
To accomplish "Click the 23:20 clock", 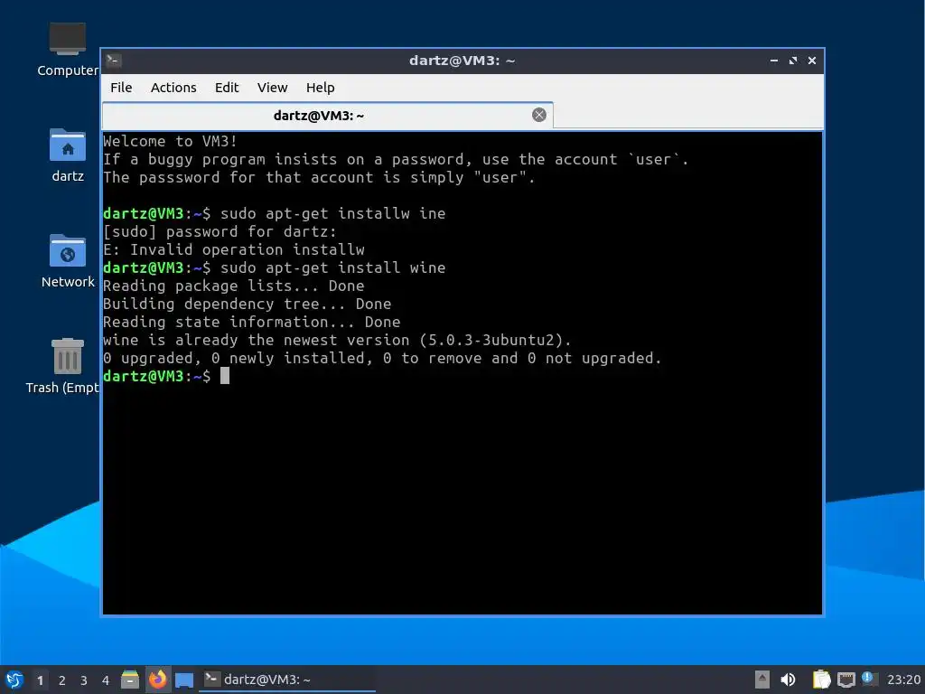I will [x=903, y=680].
